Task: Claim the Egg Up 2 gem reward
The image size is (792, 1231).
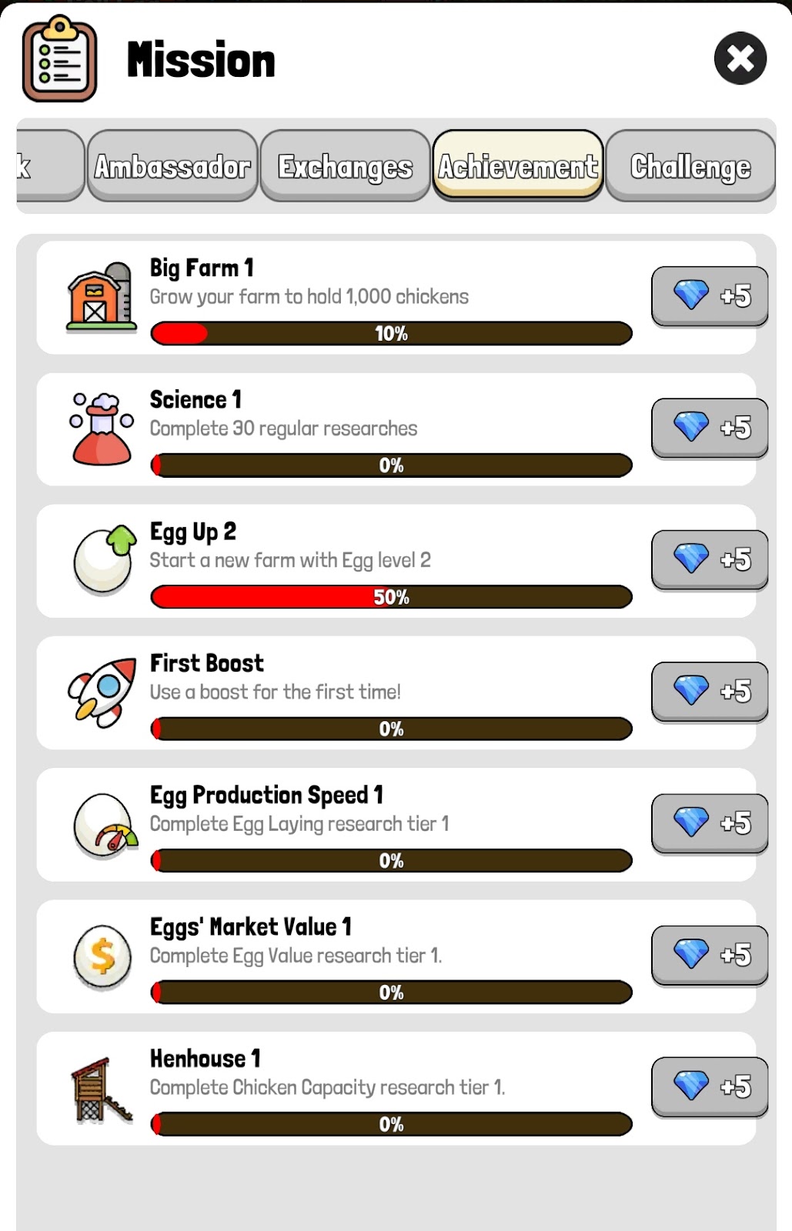Action: click(710, 559)
